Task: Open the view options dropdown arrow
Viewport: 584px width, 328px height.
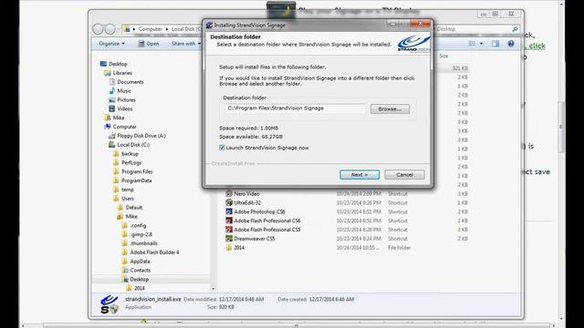Action: coord(481,44)
